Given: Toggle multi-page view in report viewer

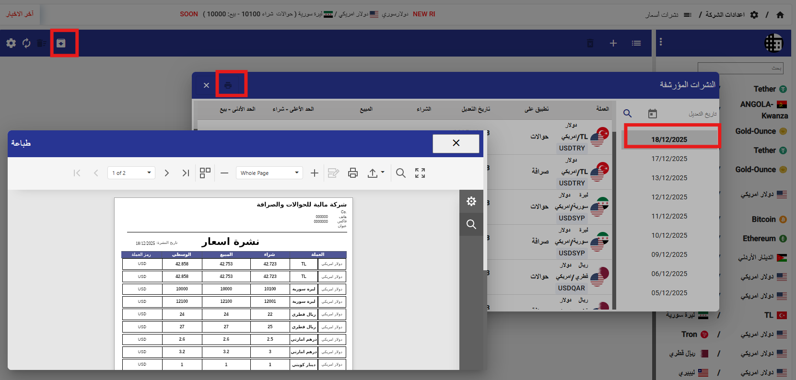Looking at the screenshot, I should pos(205,173).
